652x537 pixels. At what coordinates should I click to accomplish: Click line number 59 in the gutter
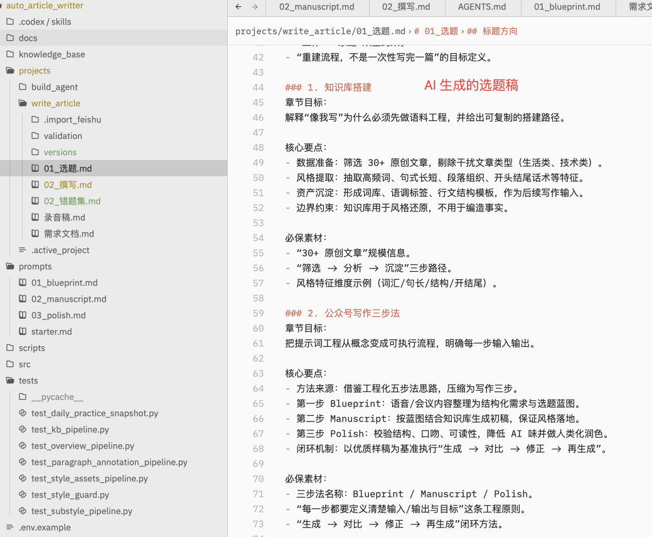point(258,313)
